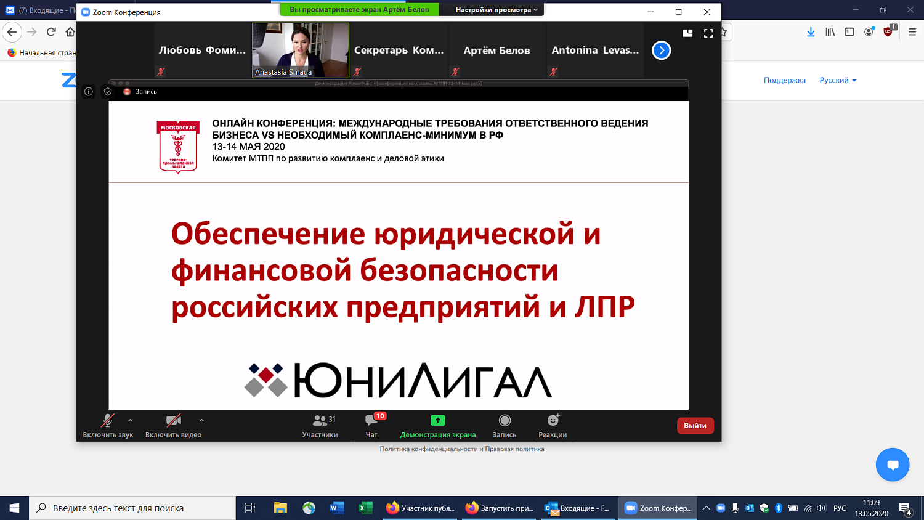The width and height of the screenshot is (924, 520).
Task: Open the Реакции reactions menu
Action: click(x=553, y=426)
